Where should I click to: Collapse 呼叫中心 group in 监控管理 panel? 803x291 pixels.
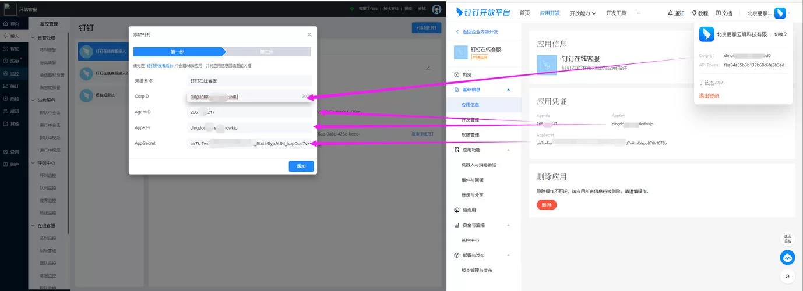coord(34,163)
